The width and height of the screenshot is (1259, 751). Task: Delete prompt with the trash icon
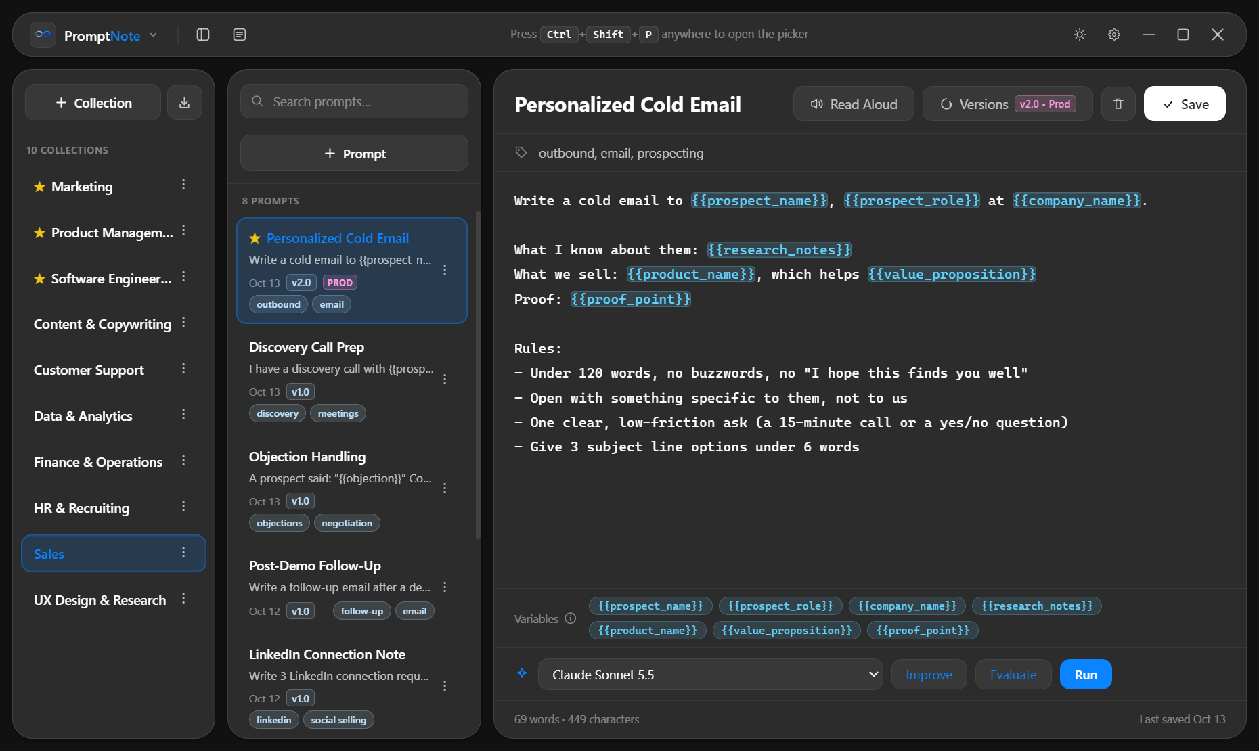[1118, 104]
